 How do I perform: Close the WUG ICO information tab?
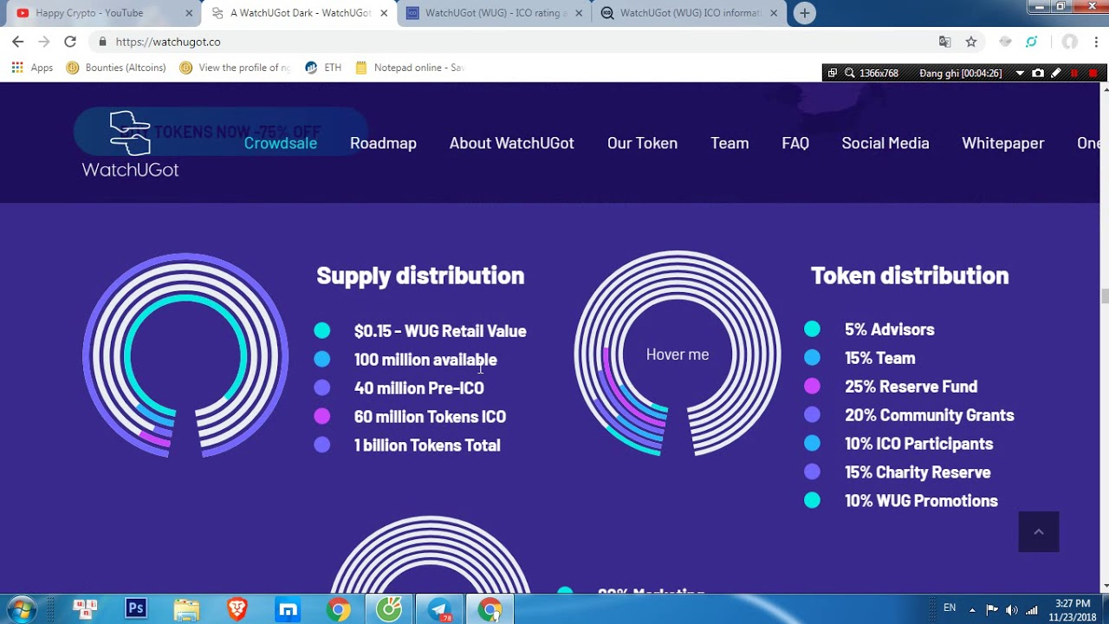pos(774,13)
